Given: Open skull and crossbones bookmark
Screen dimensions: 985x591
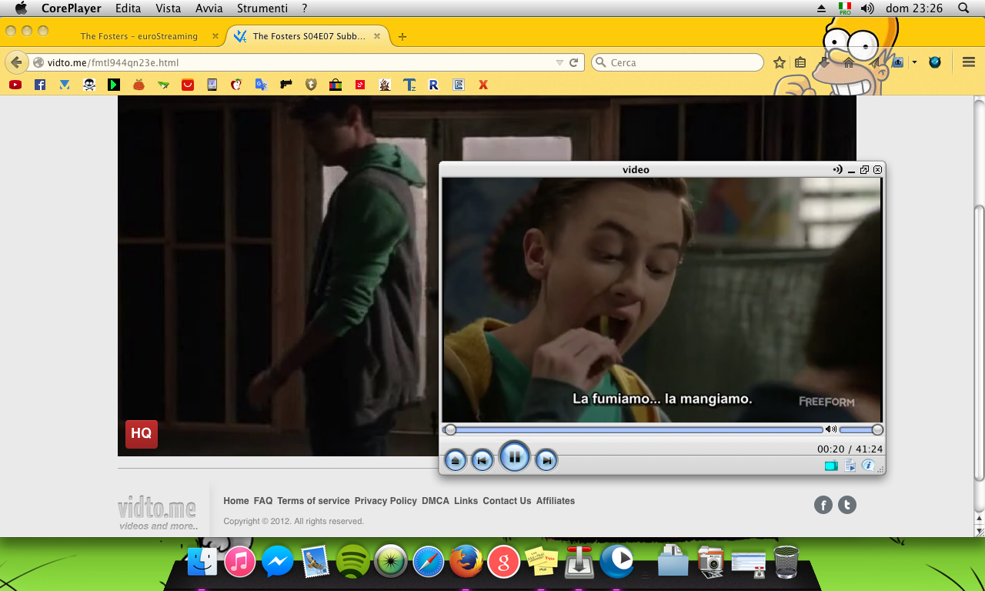Looking at the screenshot, I should [89, 85].
